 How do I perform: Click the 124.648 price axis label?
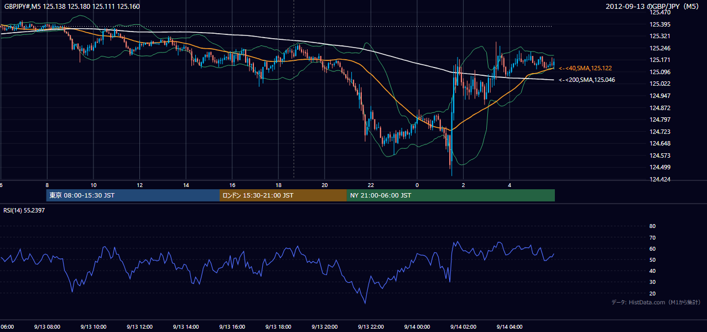(661, 143)
